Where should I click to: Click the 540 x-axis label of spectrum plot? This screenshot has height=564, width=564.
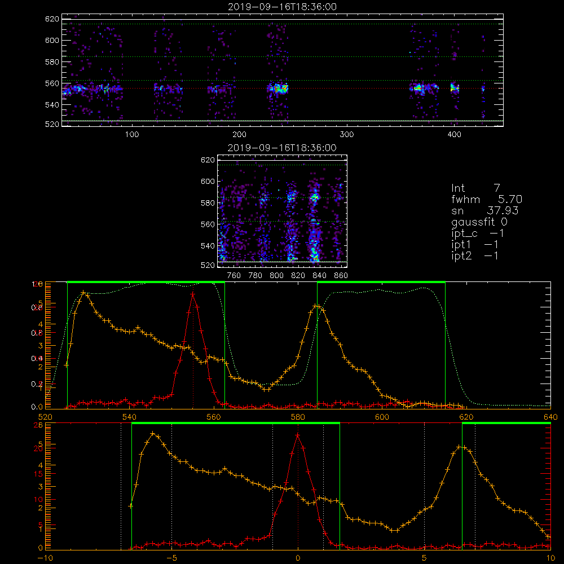(129, 417)
